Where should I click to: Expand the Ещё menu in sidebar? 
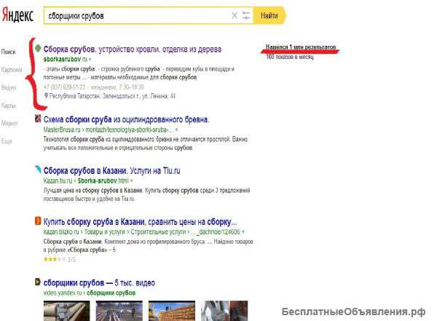pos(7,140)
